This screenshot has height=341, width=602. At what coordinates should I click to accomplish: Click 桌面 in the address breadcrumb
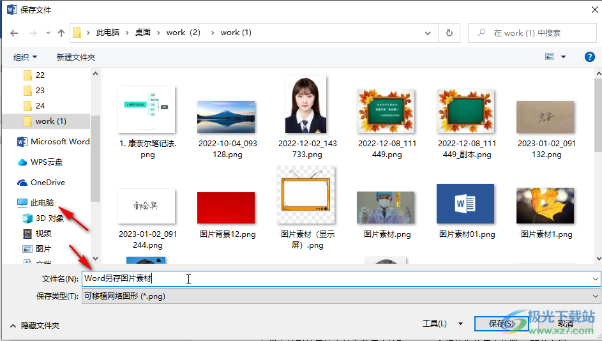(x=143, y=33)
